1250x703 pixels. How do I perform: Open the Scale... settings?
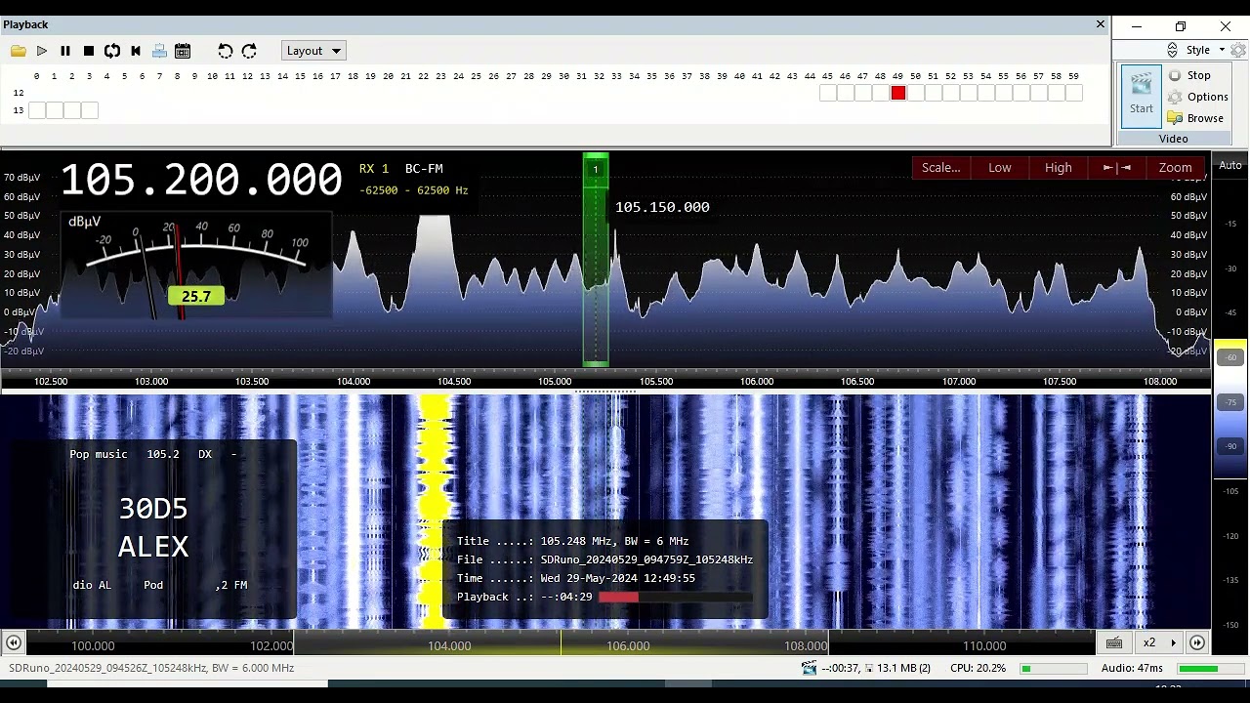pyautogui.click(x=941, y=168)
